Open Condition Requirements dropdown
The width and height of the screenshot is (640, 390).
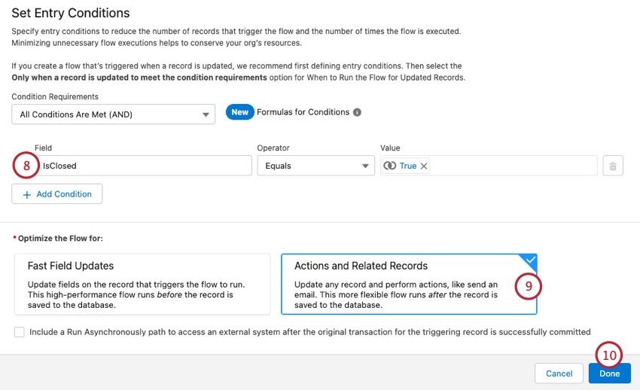[x=105, y=114]
